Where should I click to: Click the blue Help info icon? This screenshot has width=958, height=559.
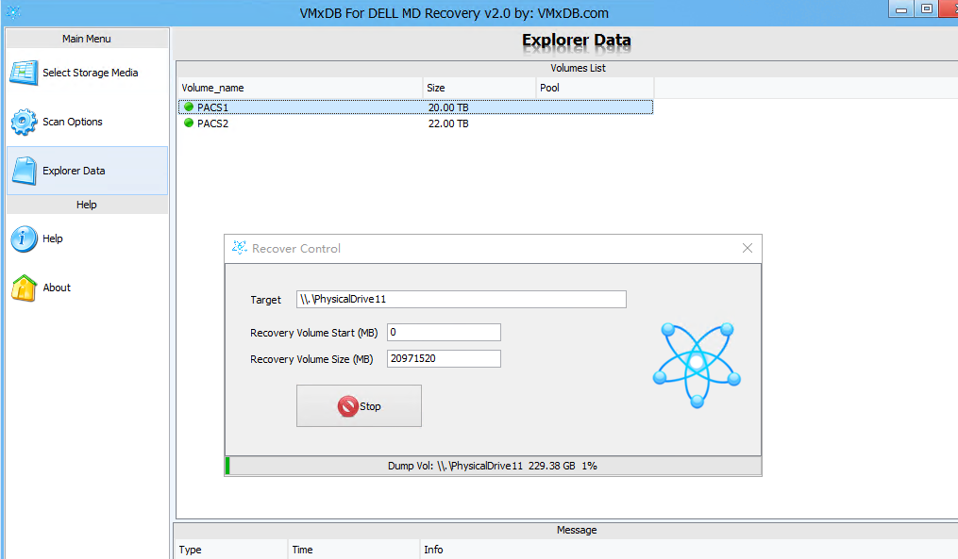click(24, 238)
